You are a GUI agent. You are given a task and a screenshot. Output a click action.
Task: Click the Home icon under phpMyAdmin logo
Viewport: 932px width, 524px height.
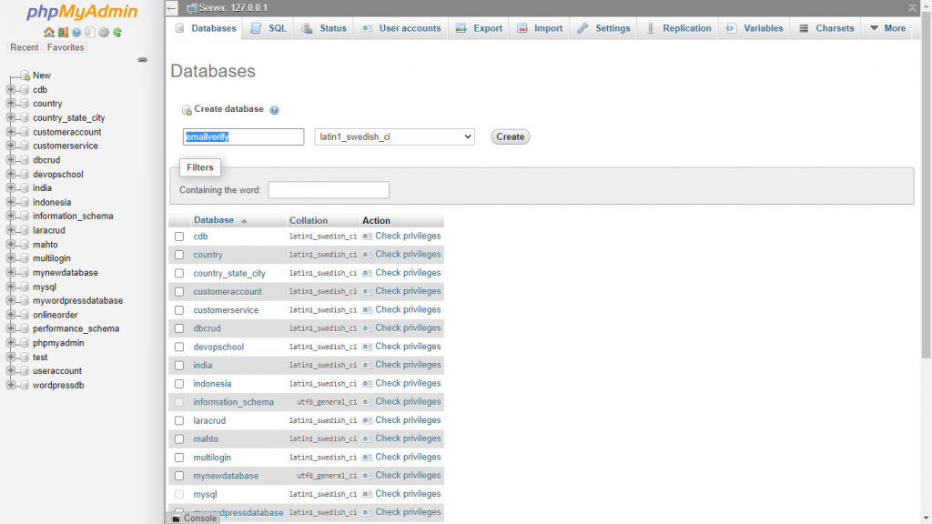pyautogui.click(x=49, y=33)
